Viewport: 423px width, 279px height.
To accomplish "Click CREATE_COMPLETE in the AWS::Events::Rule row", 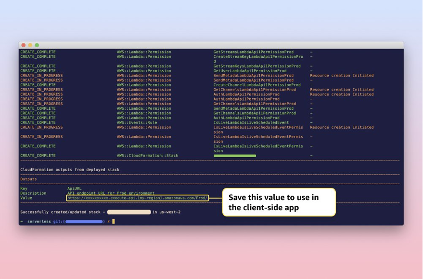I will pyautogui.click(x=38, y=122).
